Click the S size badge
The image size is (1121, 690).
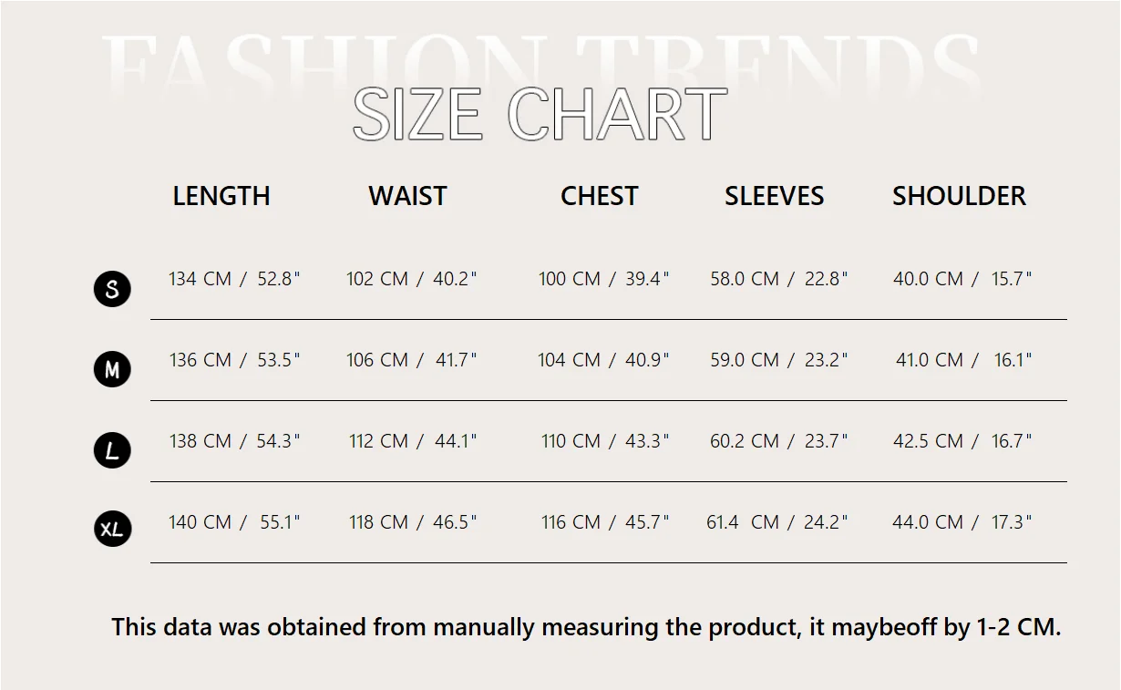tap(112, 289)
